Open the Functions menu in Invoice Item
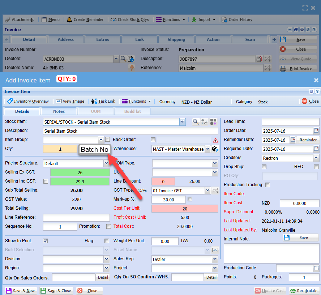Image resolution: width=321 pixels, height=295 pixels. click(x=136, y=101)
